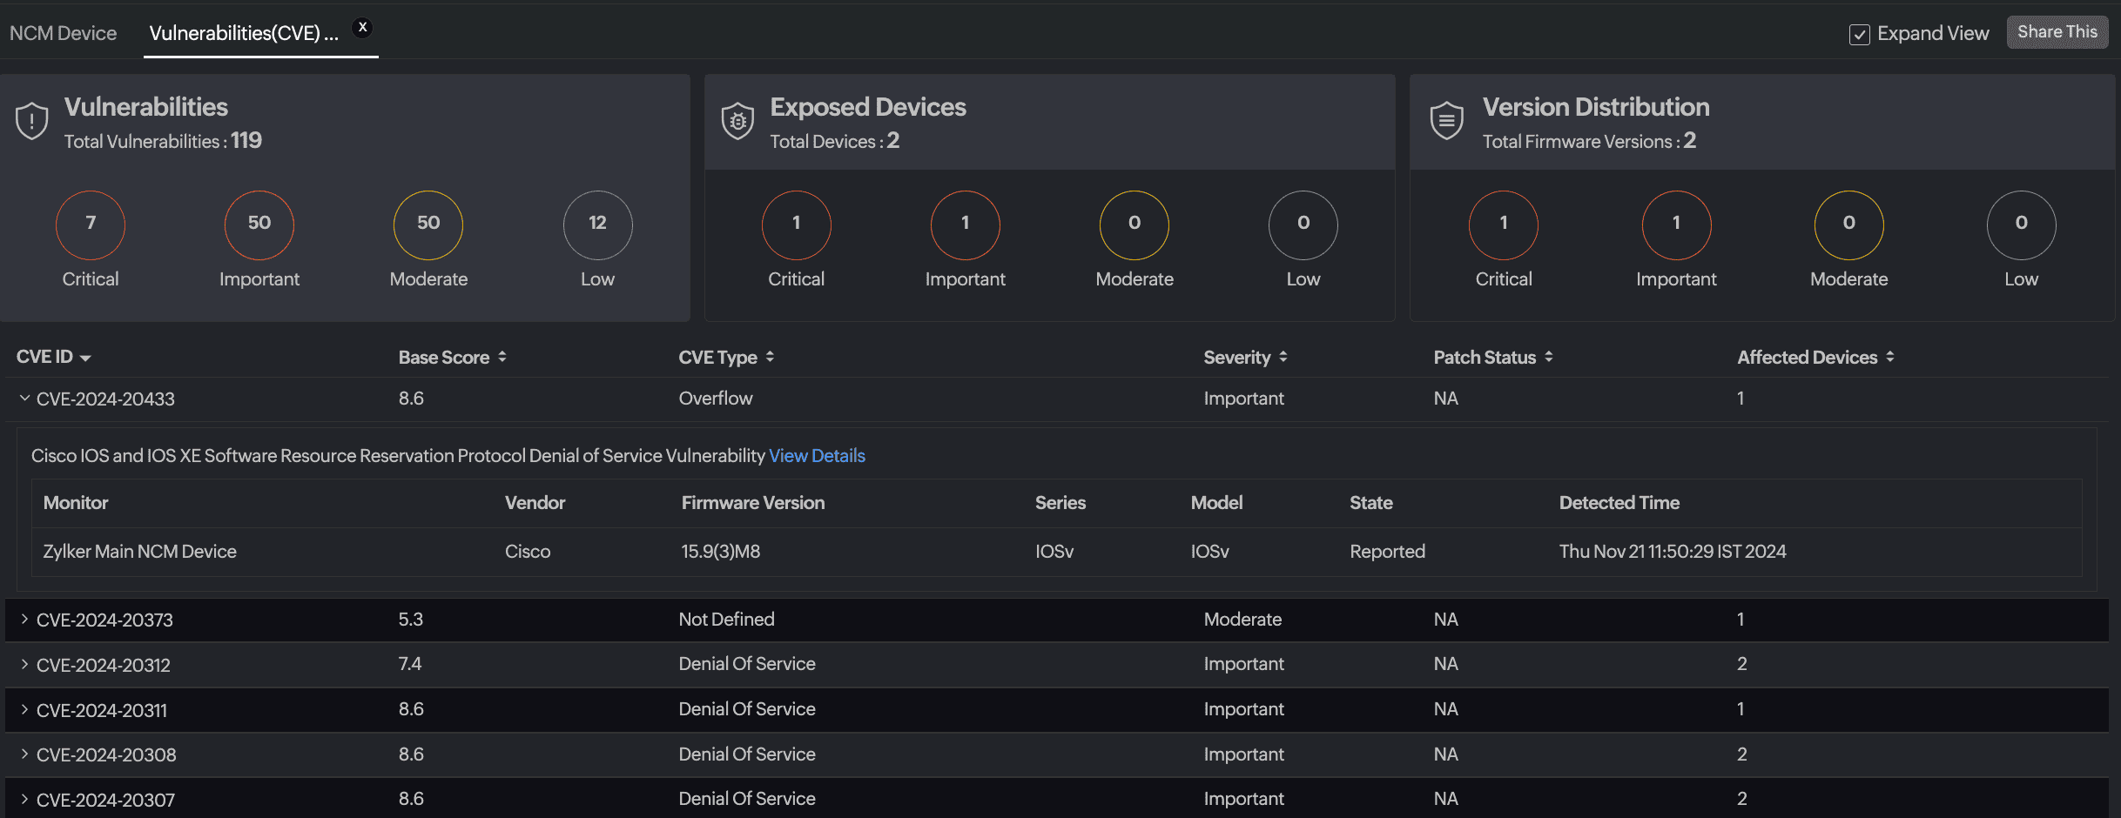Toggle the Severity column sorting

[1283, 357]
